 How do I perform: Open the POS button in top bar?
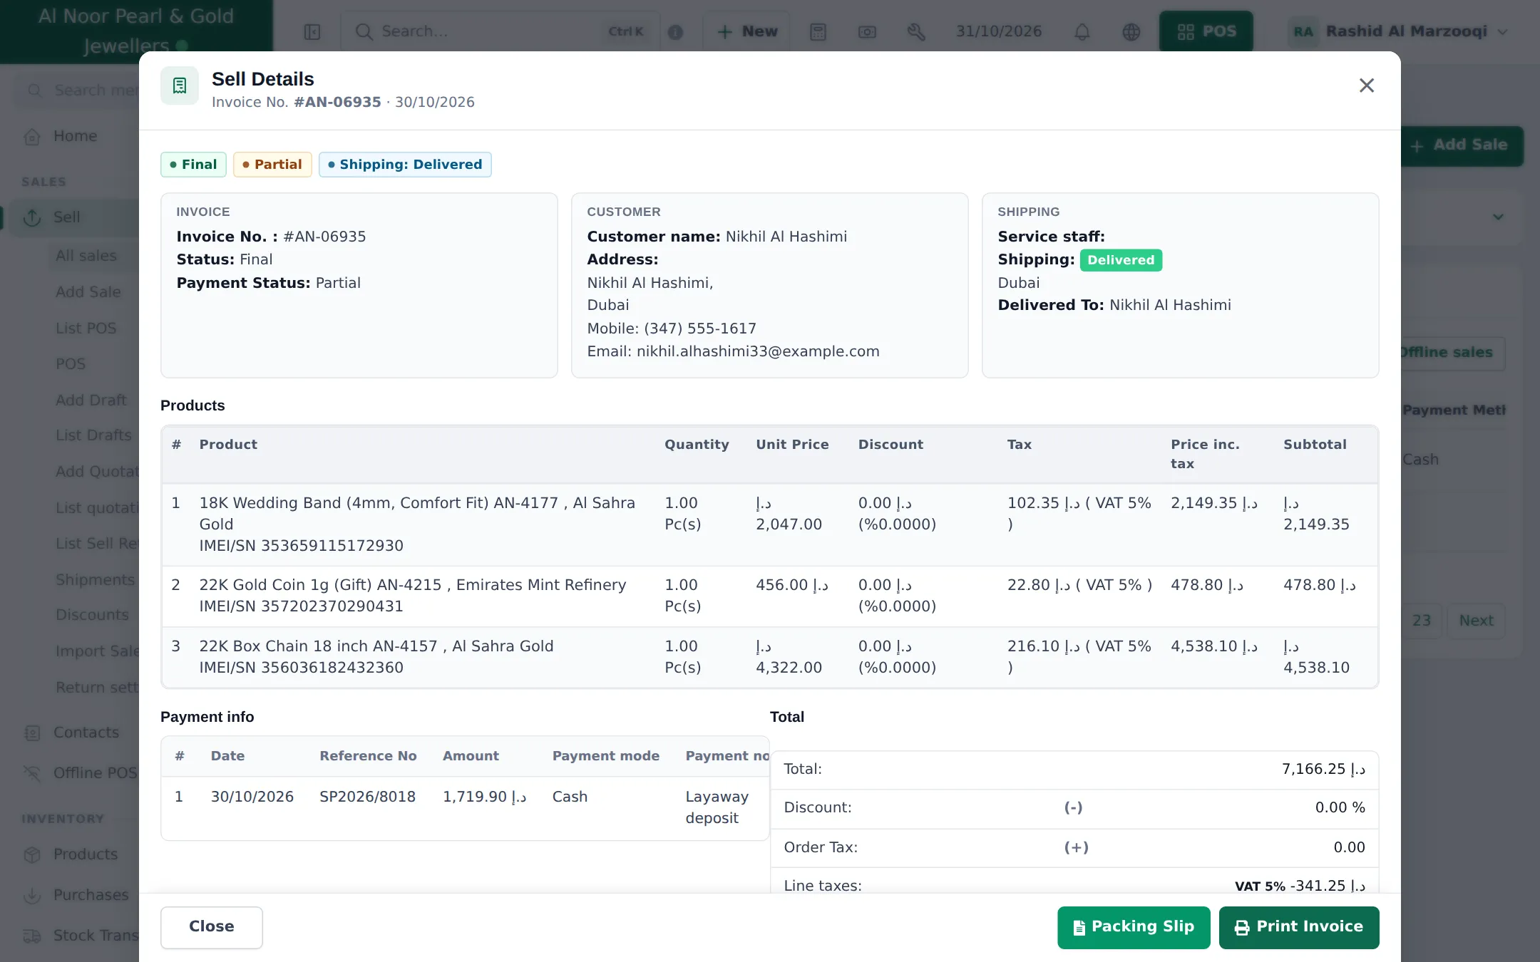[1206, 32]
